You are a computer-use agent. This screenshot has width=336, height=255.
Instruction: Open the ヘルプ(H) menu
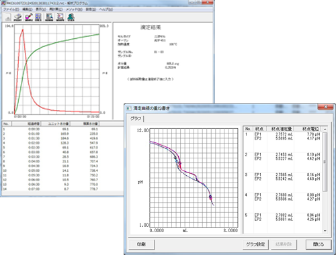106,9
